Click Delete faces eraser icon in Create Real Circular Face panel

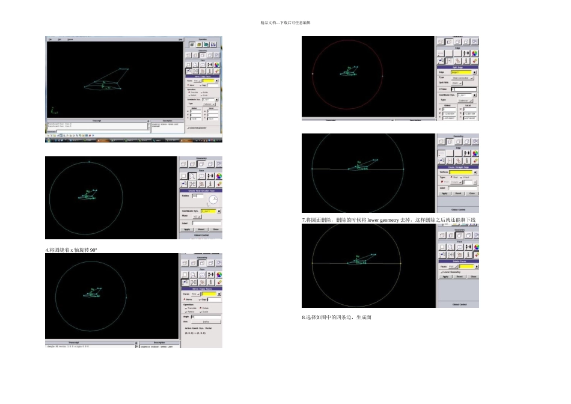click(219, 184)
